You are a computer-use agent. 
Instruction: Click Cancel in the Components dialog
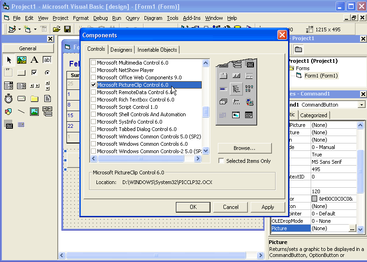(230, 207)
